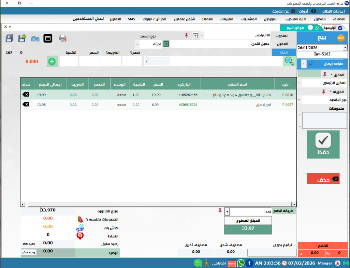Click the magnifier search icon
Viewport: 350px width, 268px height.
point(289,61)
